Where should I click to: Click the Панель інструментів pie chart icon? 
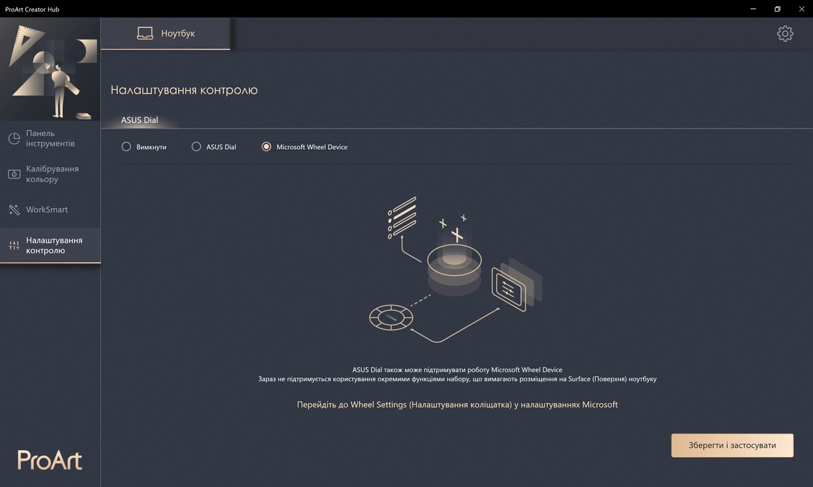[14, 139]
